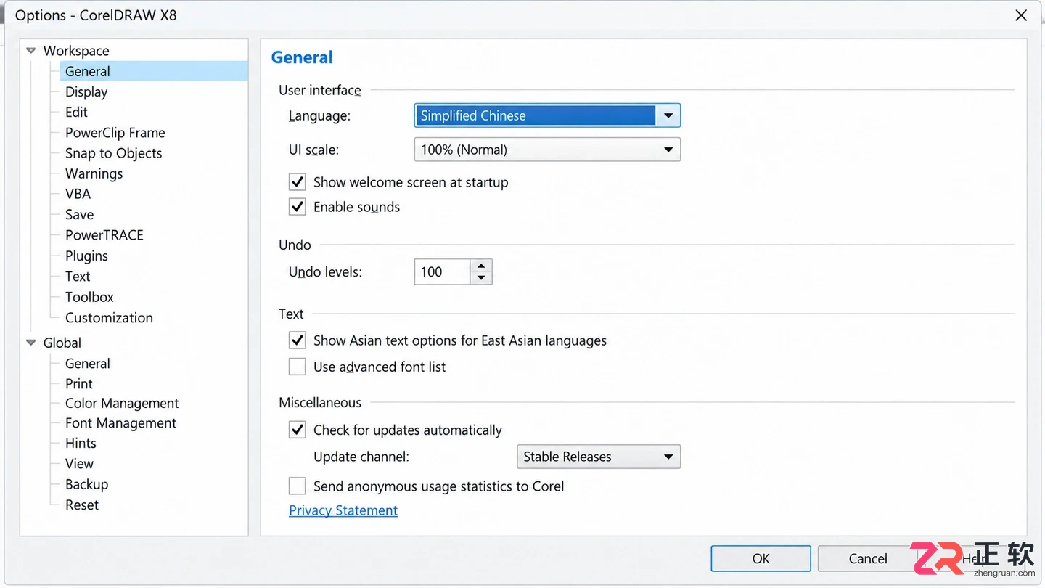The image size is (1045, 588).
Task: Select PowerTRACE in the options tree
Action: 104,235
